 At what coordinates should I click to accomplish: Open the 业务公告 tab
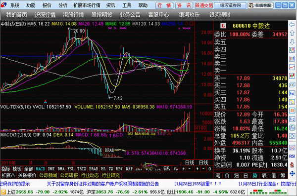click(130, 15)
